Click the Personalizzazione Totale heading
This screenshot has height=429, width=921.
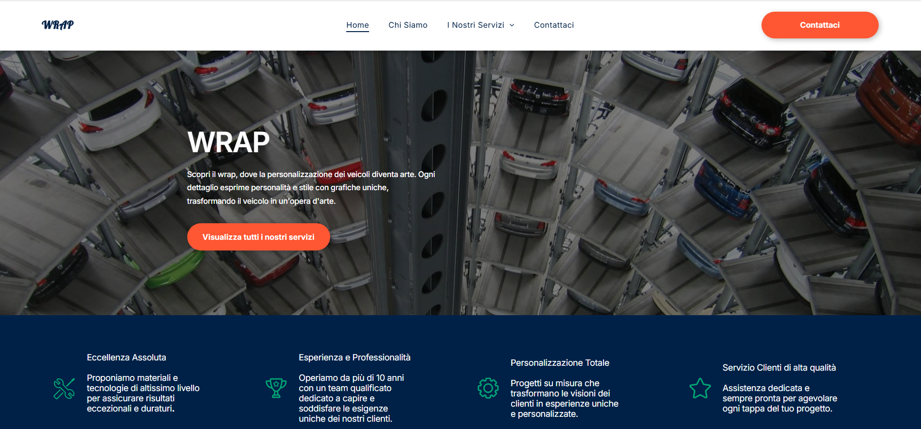tap(560, 363)
